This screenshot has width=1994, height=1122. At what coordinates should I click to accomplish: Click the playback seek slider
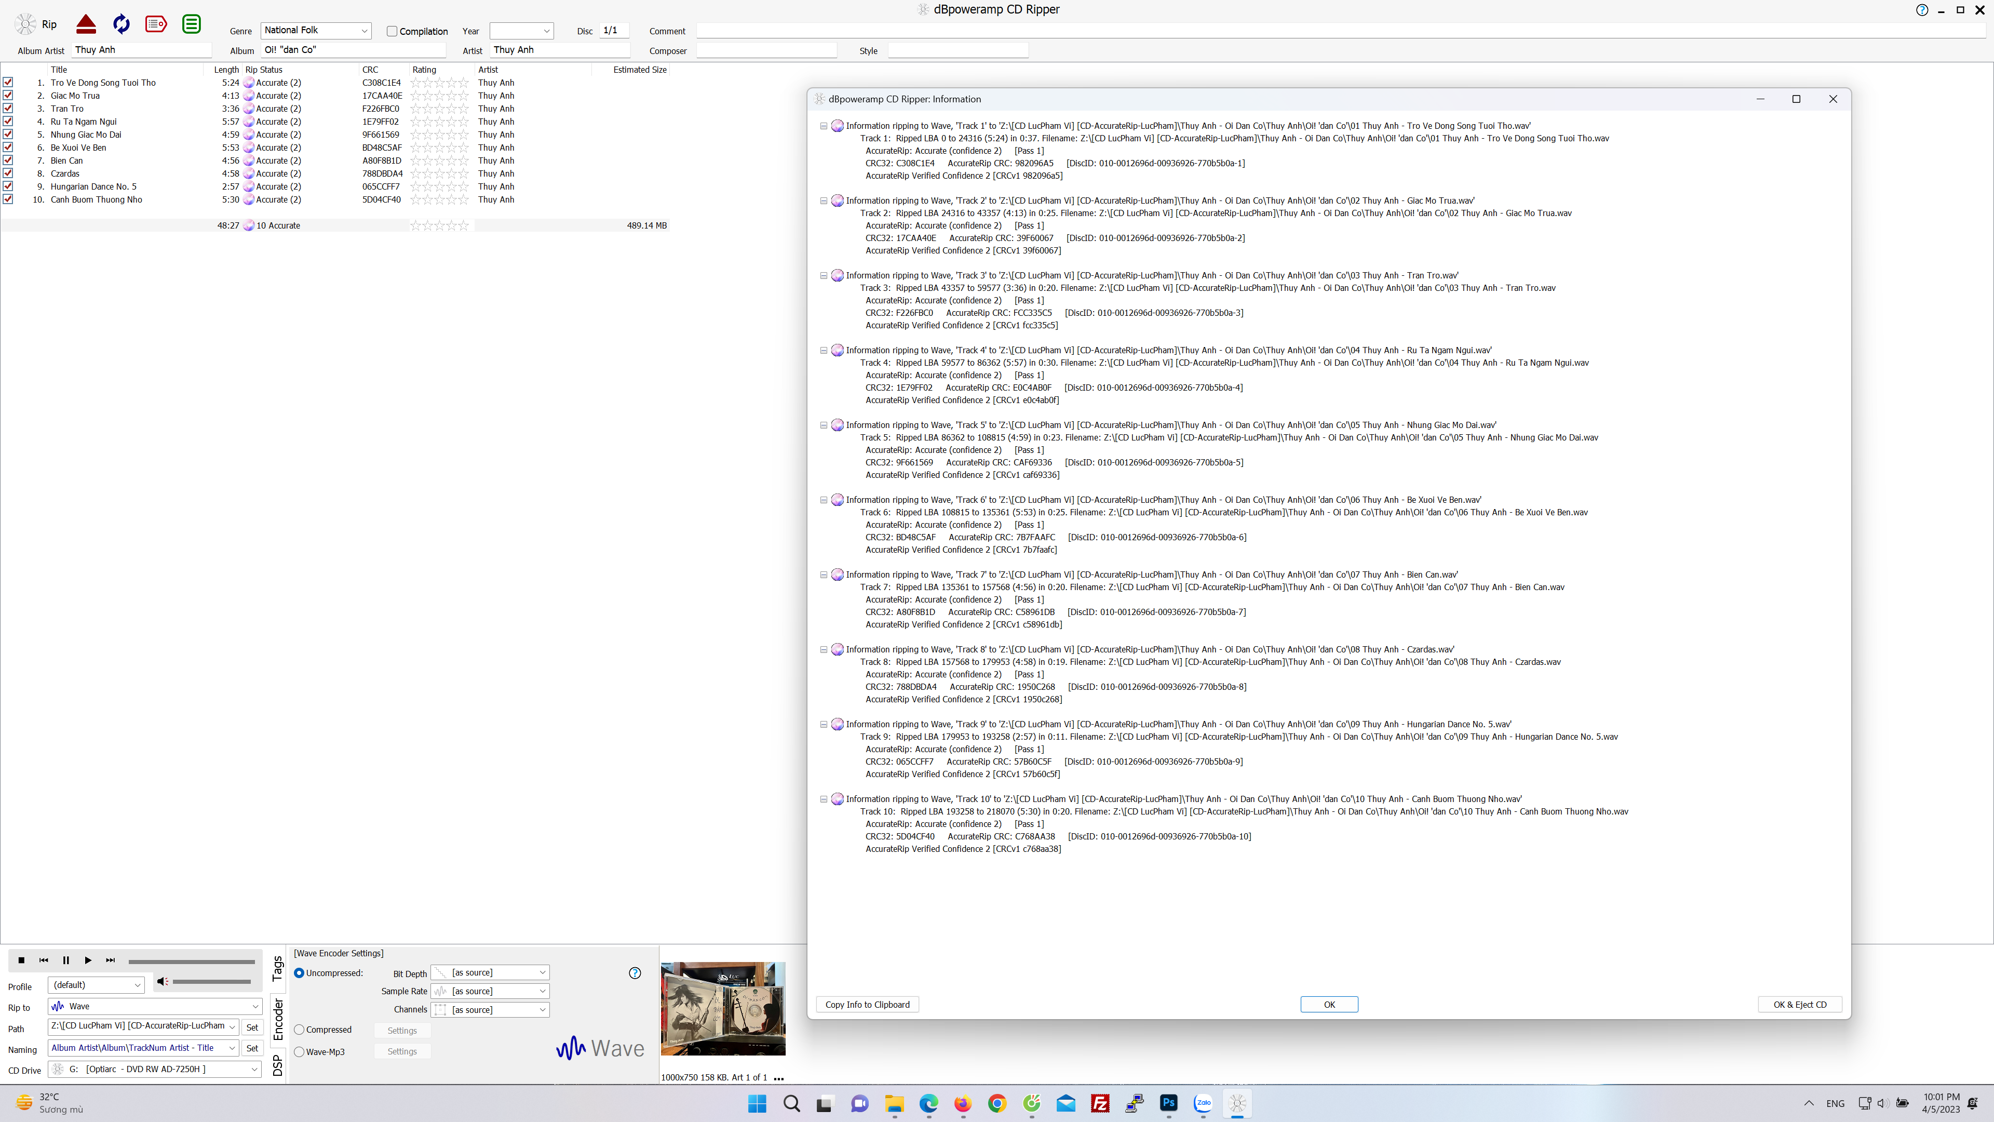pyautogui.click(x=191, y=961)
